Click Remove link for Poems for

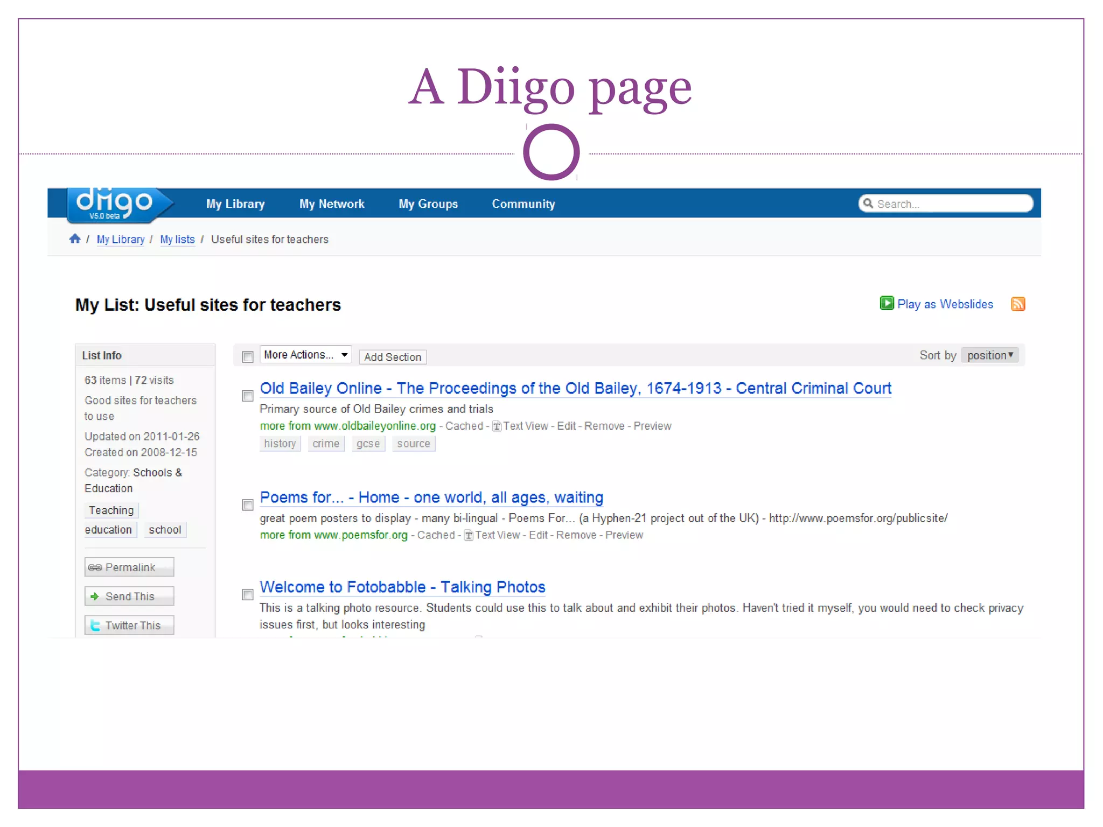[576, 535]
